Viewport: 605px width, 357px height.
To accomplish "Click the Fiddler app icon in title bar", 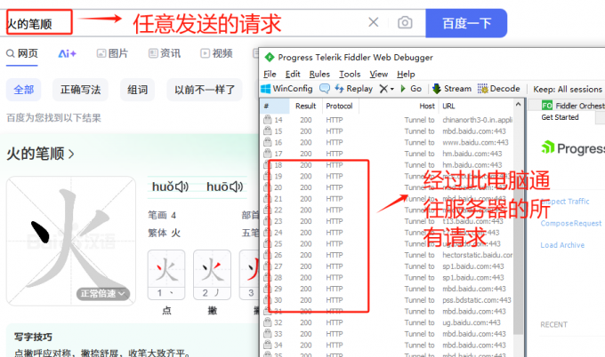I will pyautogui.click(x=269, y=58).
